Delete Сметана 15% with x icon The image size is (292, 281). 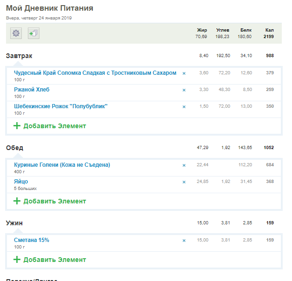tap(184, 240)
